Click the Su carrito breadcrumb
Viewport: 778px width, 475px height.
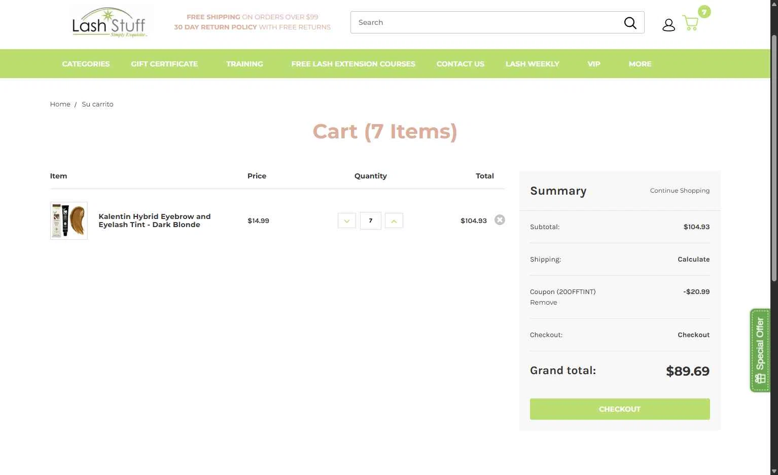click(x=97, y=104)
